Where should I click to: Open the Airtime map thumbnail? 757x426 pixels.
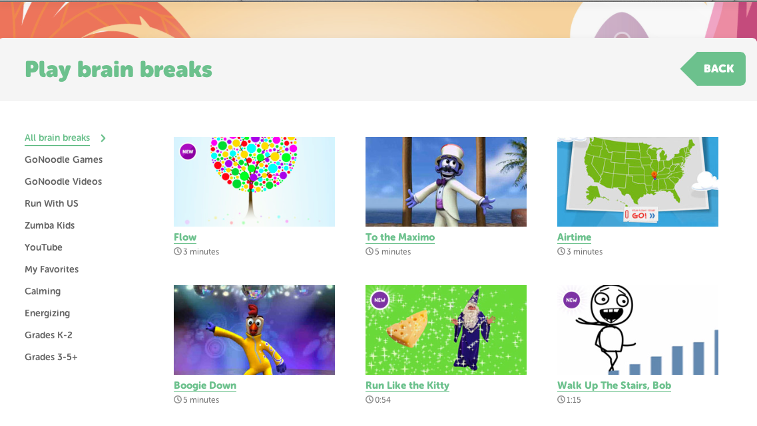[x=638, y=181]
